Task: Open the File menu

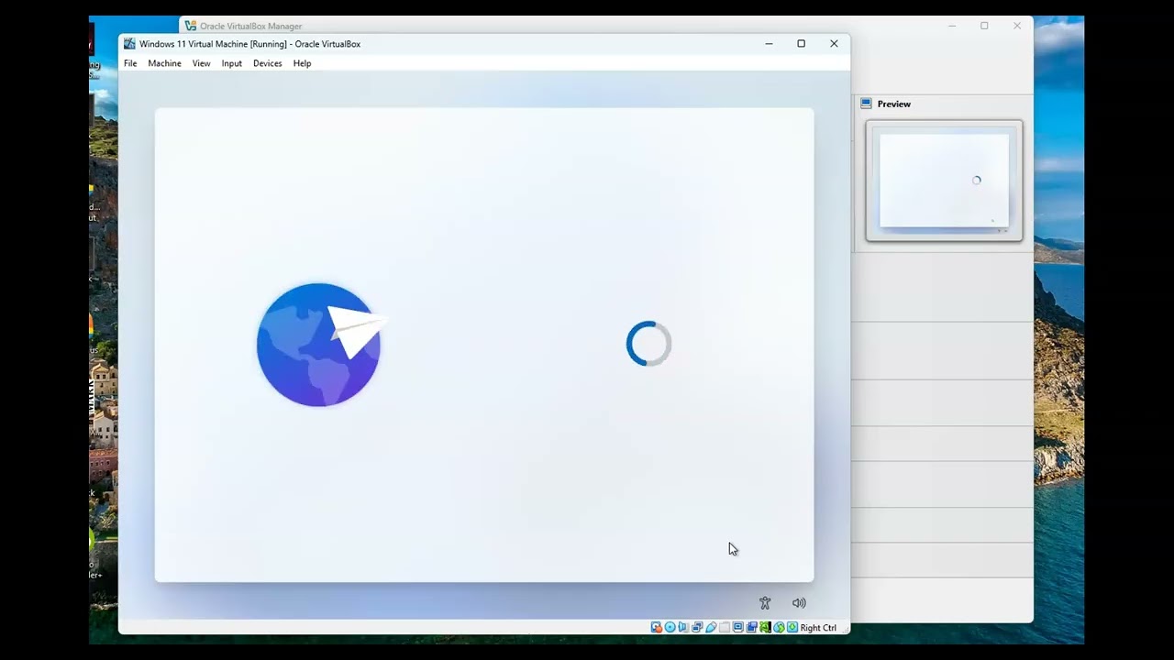Action: (x=130, y=63)
